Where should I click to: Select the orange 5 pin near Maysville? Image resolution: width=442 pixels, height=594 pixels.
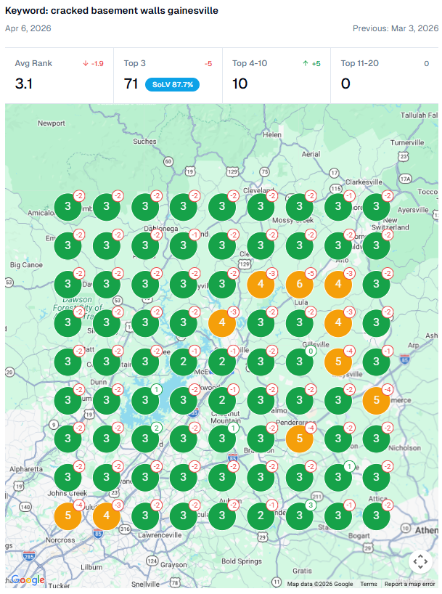pos(338,362)
